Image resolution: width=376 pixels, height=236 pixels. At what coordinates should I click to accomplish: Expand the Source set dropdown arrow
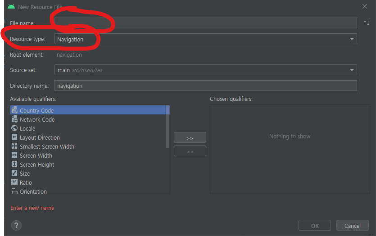[352, 70]
